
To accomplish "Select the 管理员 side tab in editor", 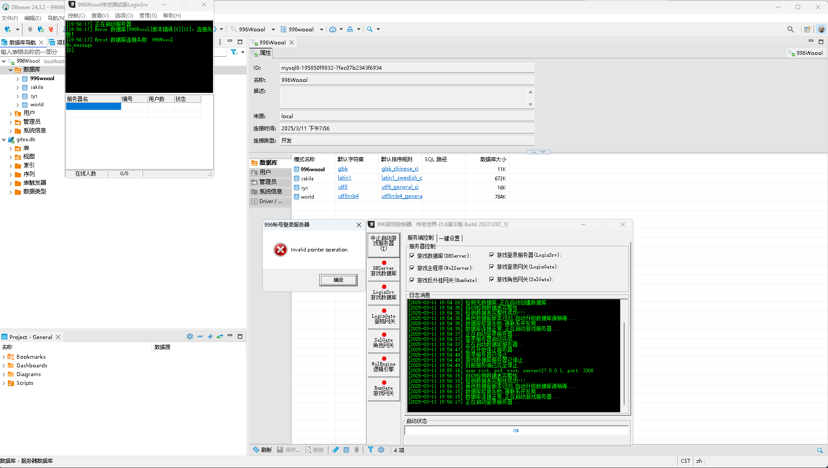I will 270,182.
